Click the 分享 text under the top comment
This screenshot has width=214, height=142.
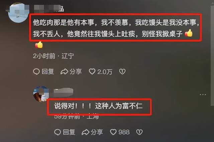[76, 72]
